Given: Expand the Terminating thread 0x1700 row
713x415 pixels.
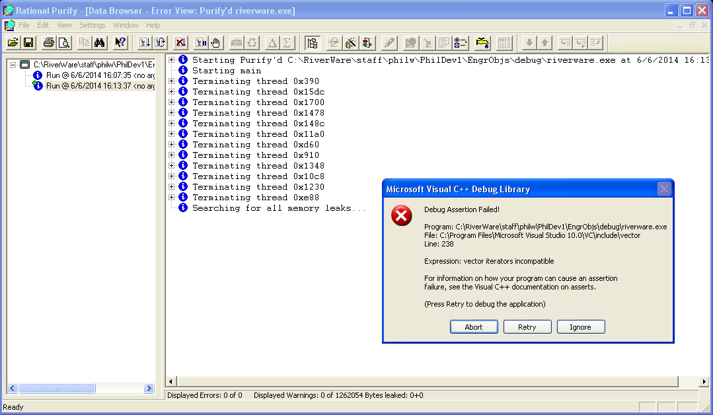Looking at the screenshot, I should pyautogui.click(x=171, y=102).
